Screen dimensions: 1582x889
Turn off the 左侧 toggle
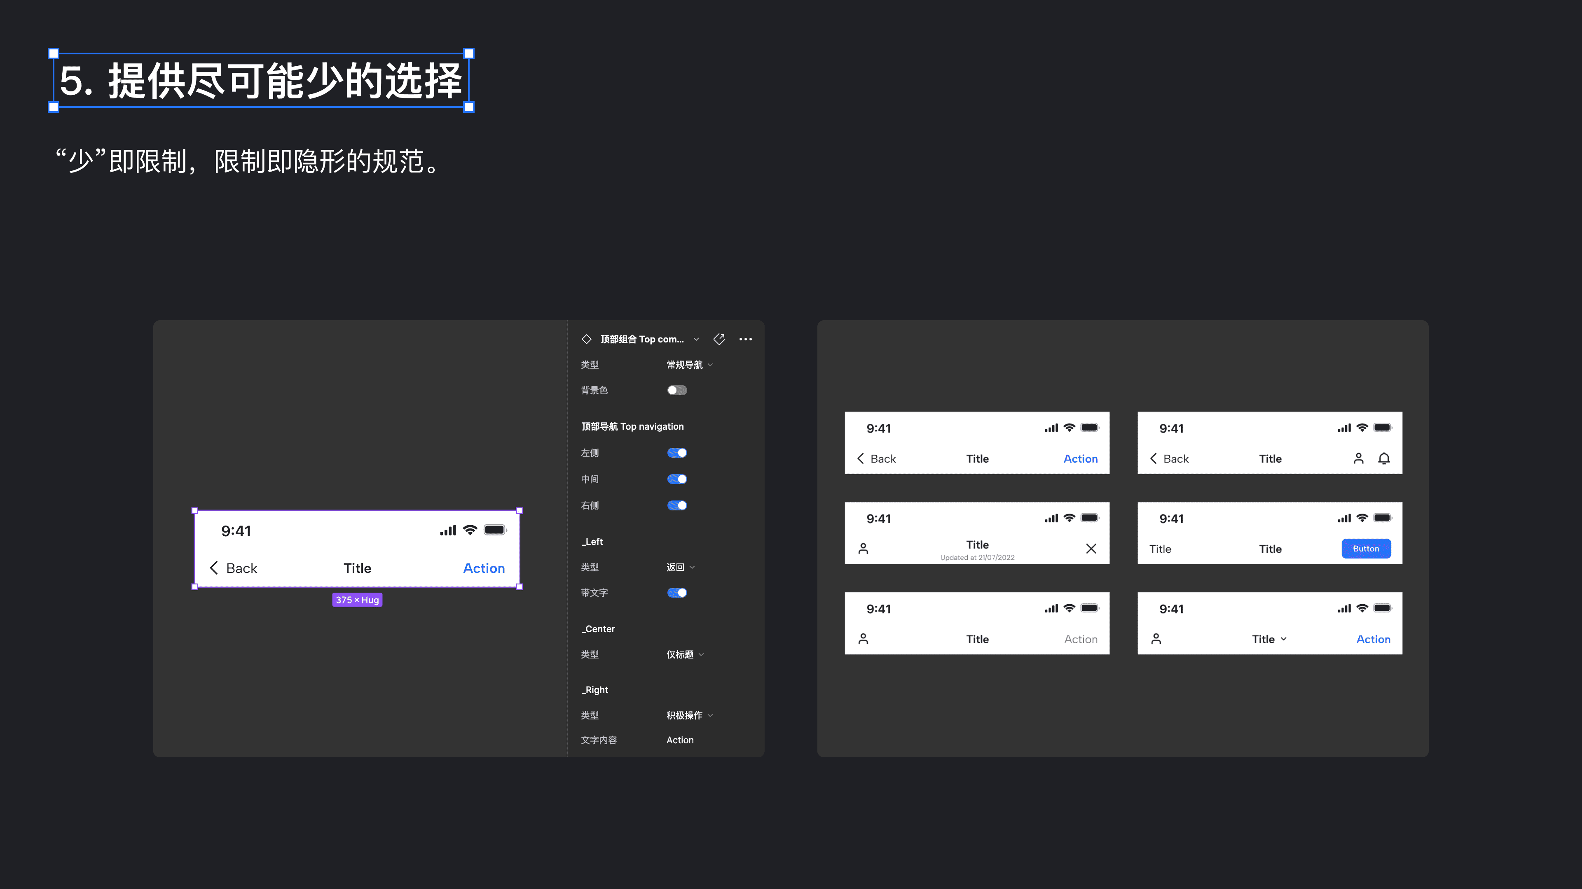677,453
